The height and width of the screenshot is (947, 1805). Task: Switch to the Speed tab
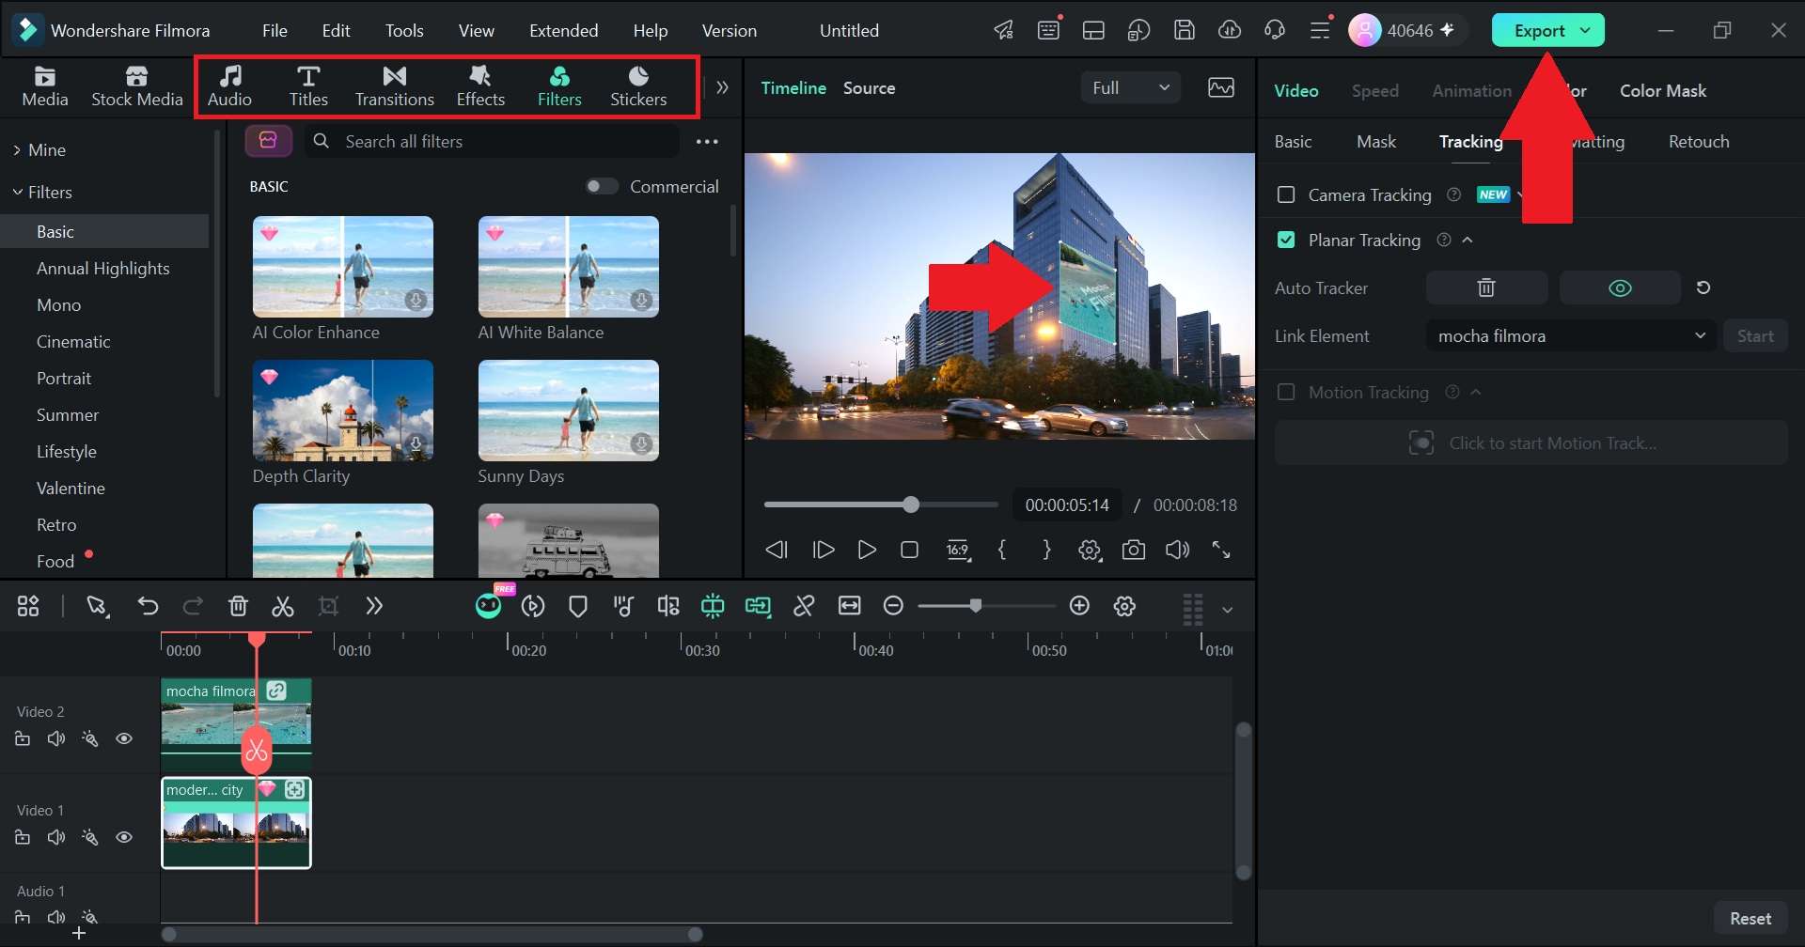(x=1374, y=91)
